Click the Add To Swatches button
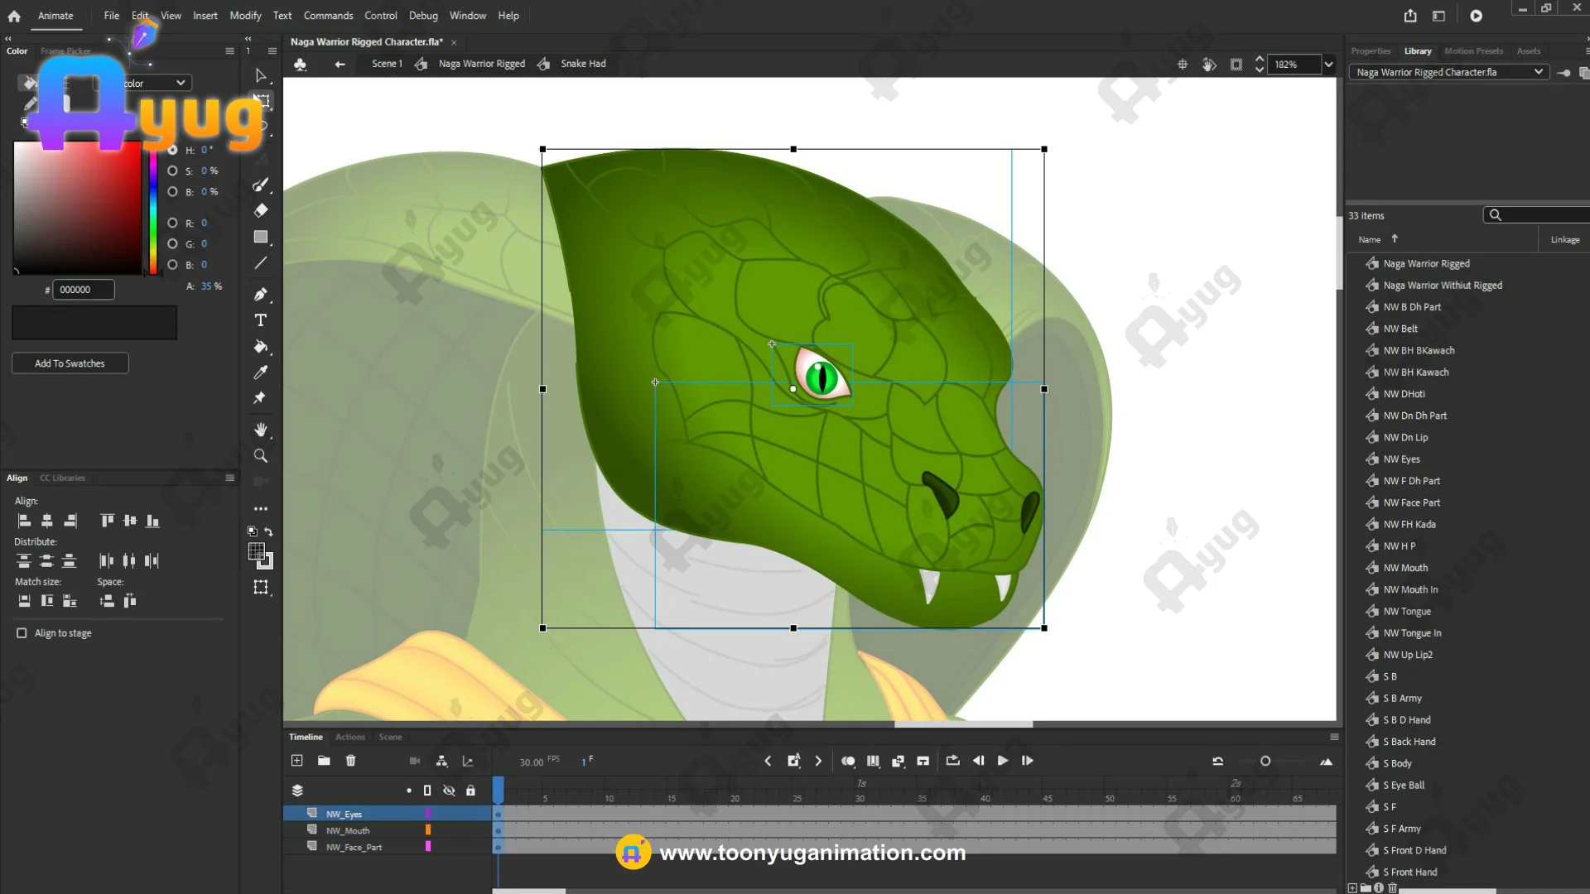This screenshot has width=1590, height=894. click(x=70, y=363)
